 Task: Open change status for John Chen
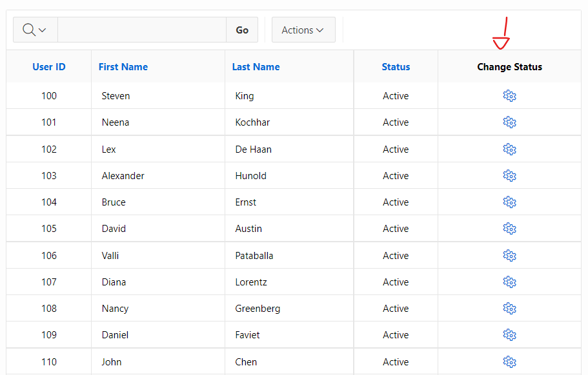(x=509, y=361)
